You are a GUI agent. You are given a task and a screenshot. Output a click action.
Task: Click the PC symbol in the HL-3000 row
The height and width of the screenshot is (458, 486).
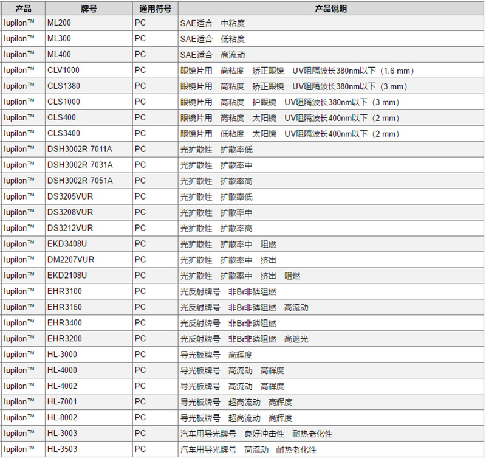click(x=140, y=355)
